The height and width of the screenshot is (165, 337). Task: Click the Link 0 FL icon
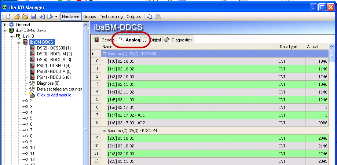pyautogui.click(x=18, y=36)
